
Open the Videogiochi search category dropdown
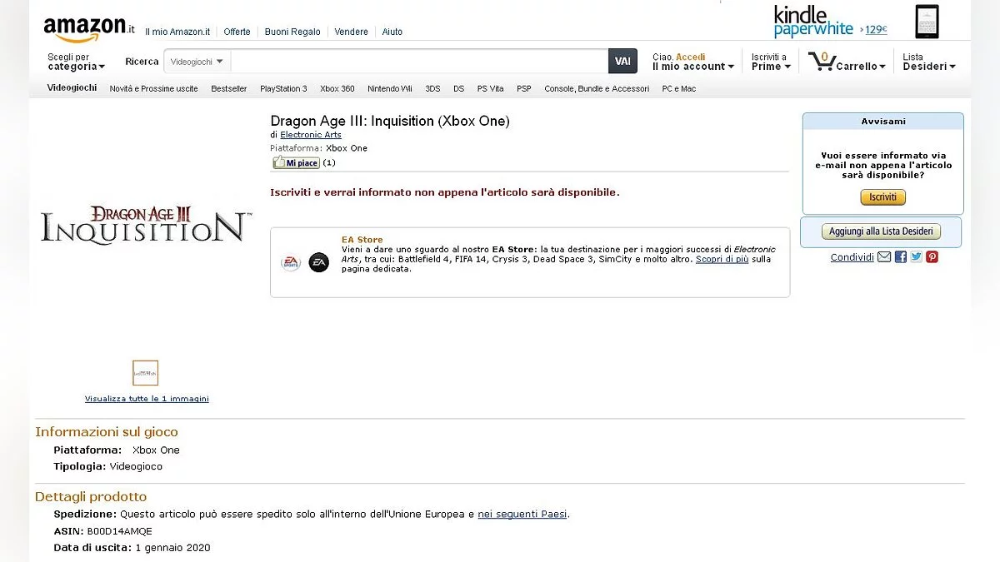pos(197,62)
